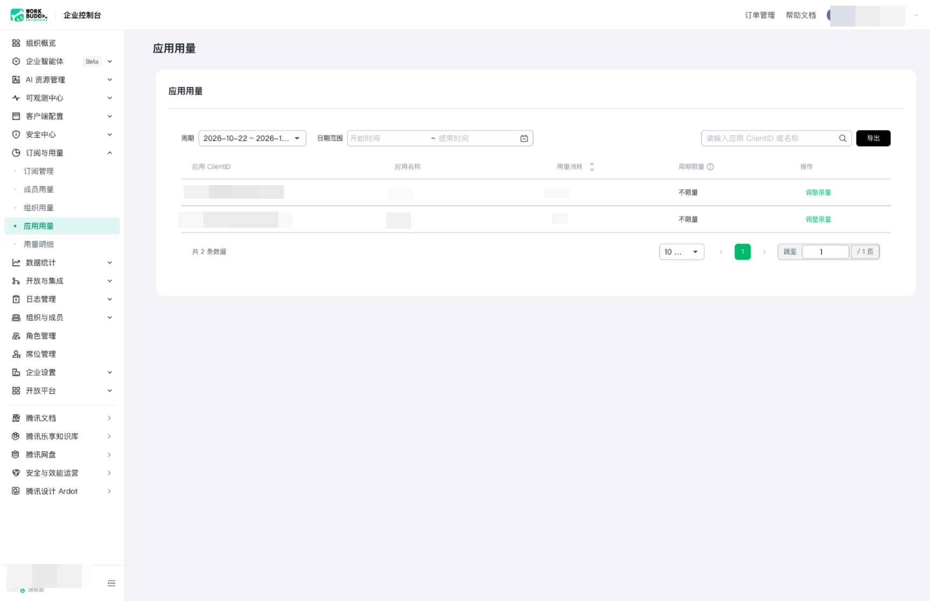Open 腾讯设计 Ardot entry
The width and height of the screenshot is (930, 601).
coord(62,491)
